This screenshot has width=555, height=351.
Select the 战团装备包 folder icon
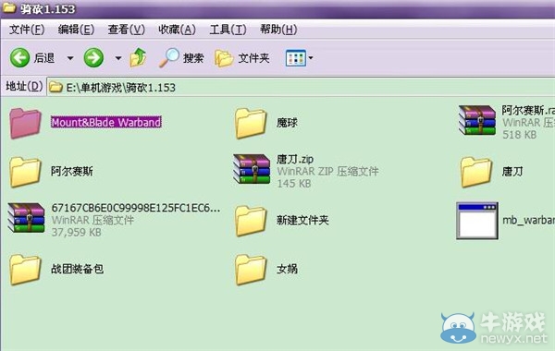coord(25,270)
